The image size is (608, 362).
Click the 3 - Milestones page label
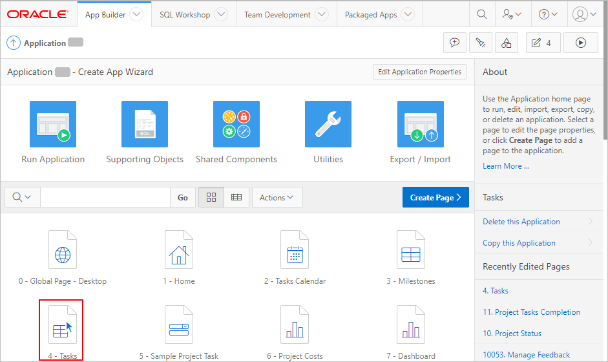coord(411,281)
